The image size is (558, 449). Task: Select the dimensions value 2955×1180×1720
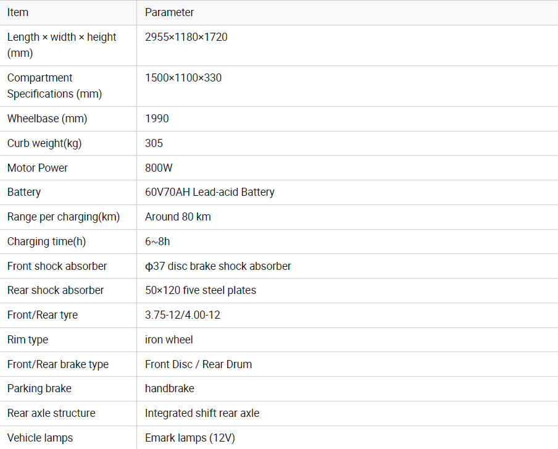pyautogui.click(x=186, y=37)
